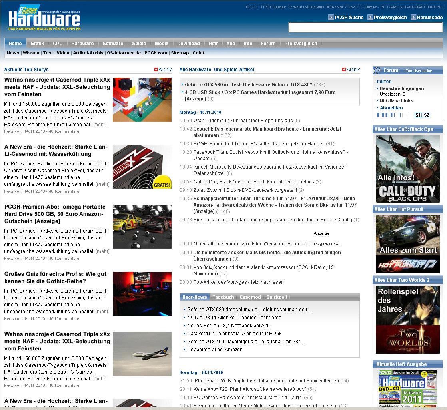Open the Lufthansa airplane thumbnail
The image size is (447, 410).
142,354
